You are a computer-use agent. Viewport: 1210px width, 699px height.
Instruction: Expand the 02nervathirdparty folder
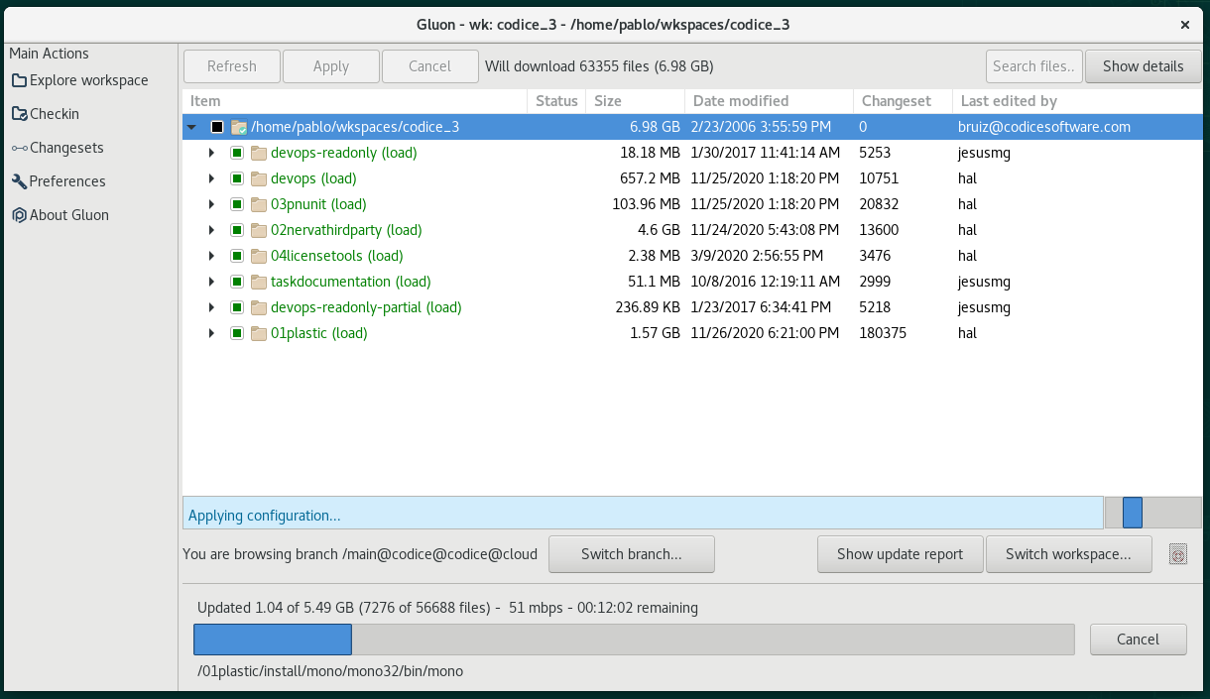pyautogui.click(x=211, y=230)
